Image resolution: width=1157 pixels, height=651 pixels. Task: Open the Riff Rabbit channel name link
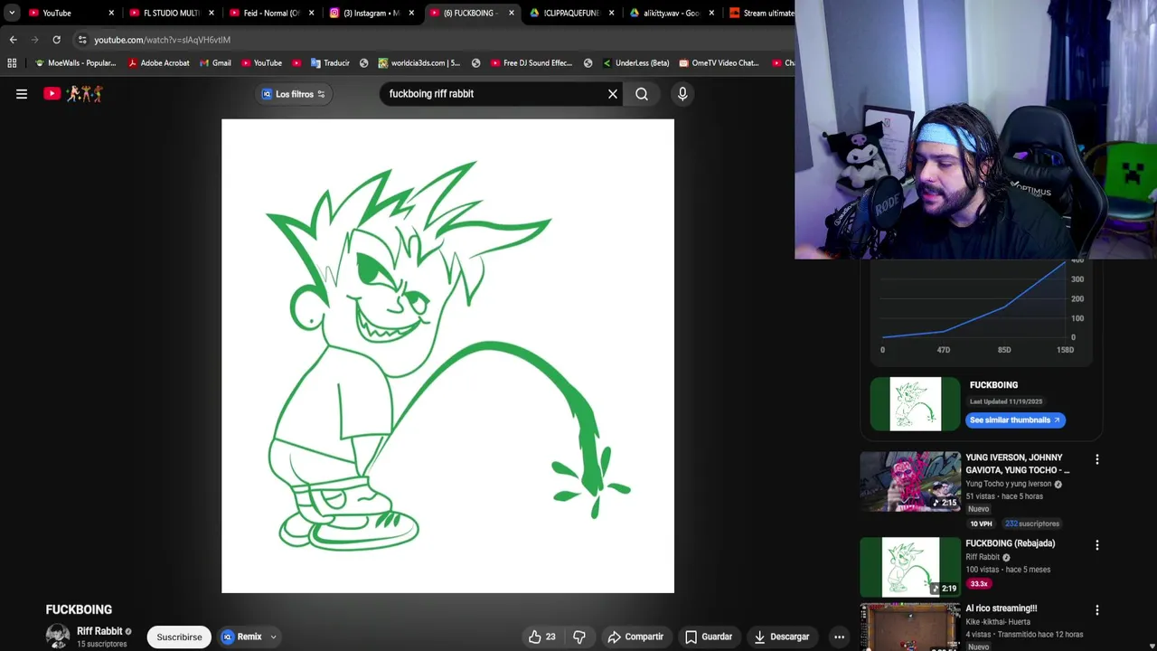point(99,631)
